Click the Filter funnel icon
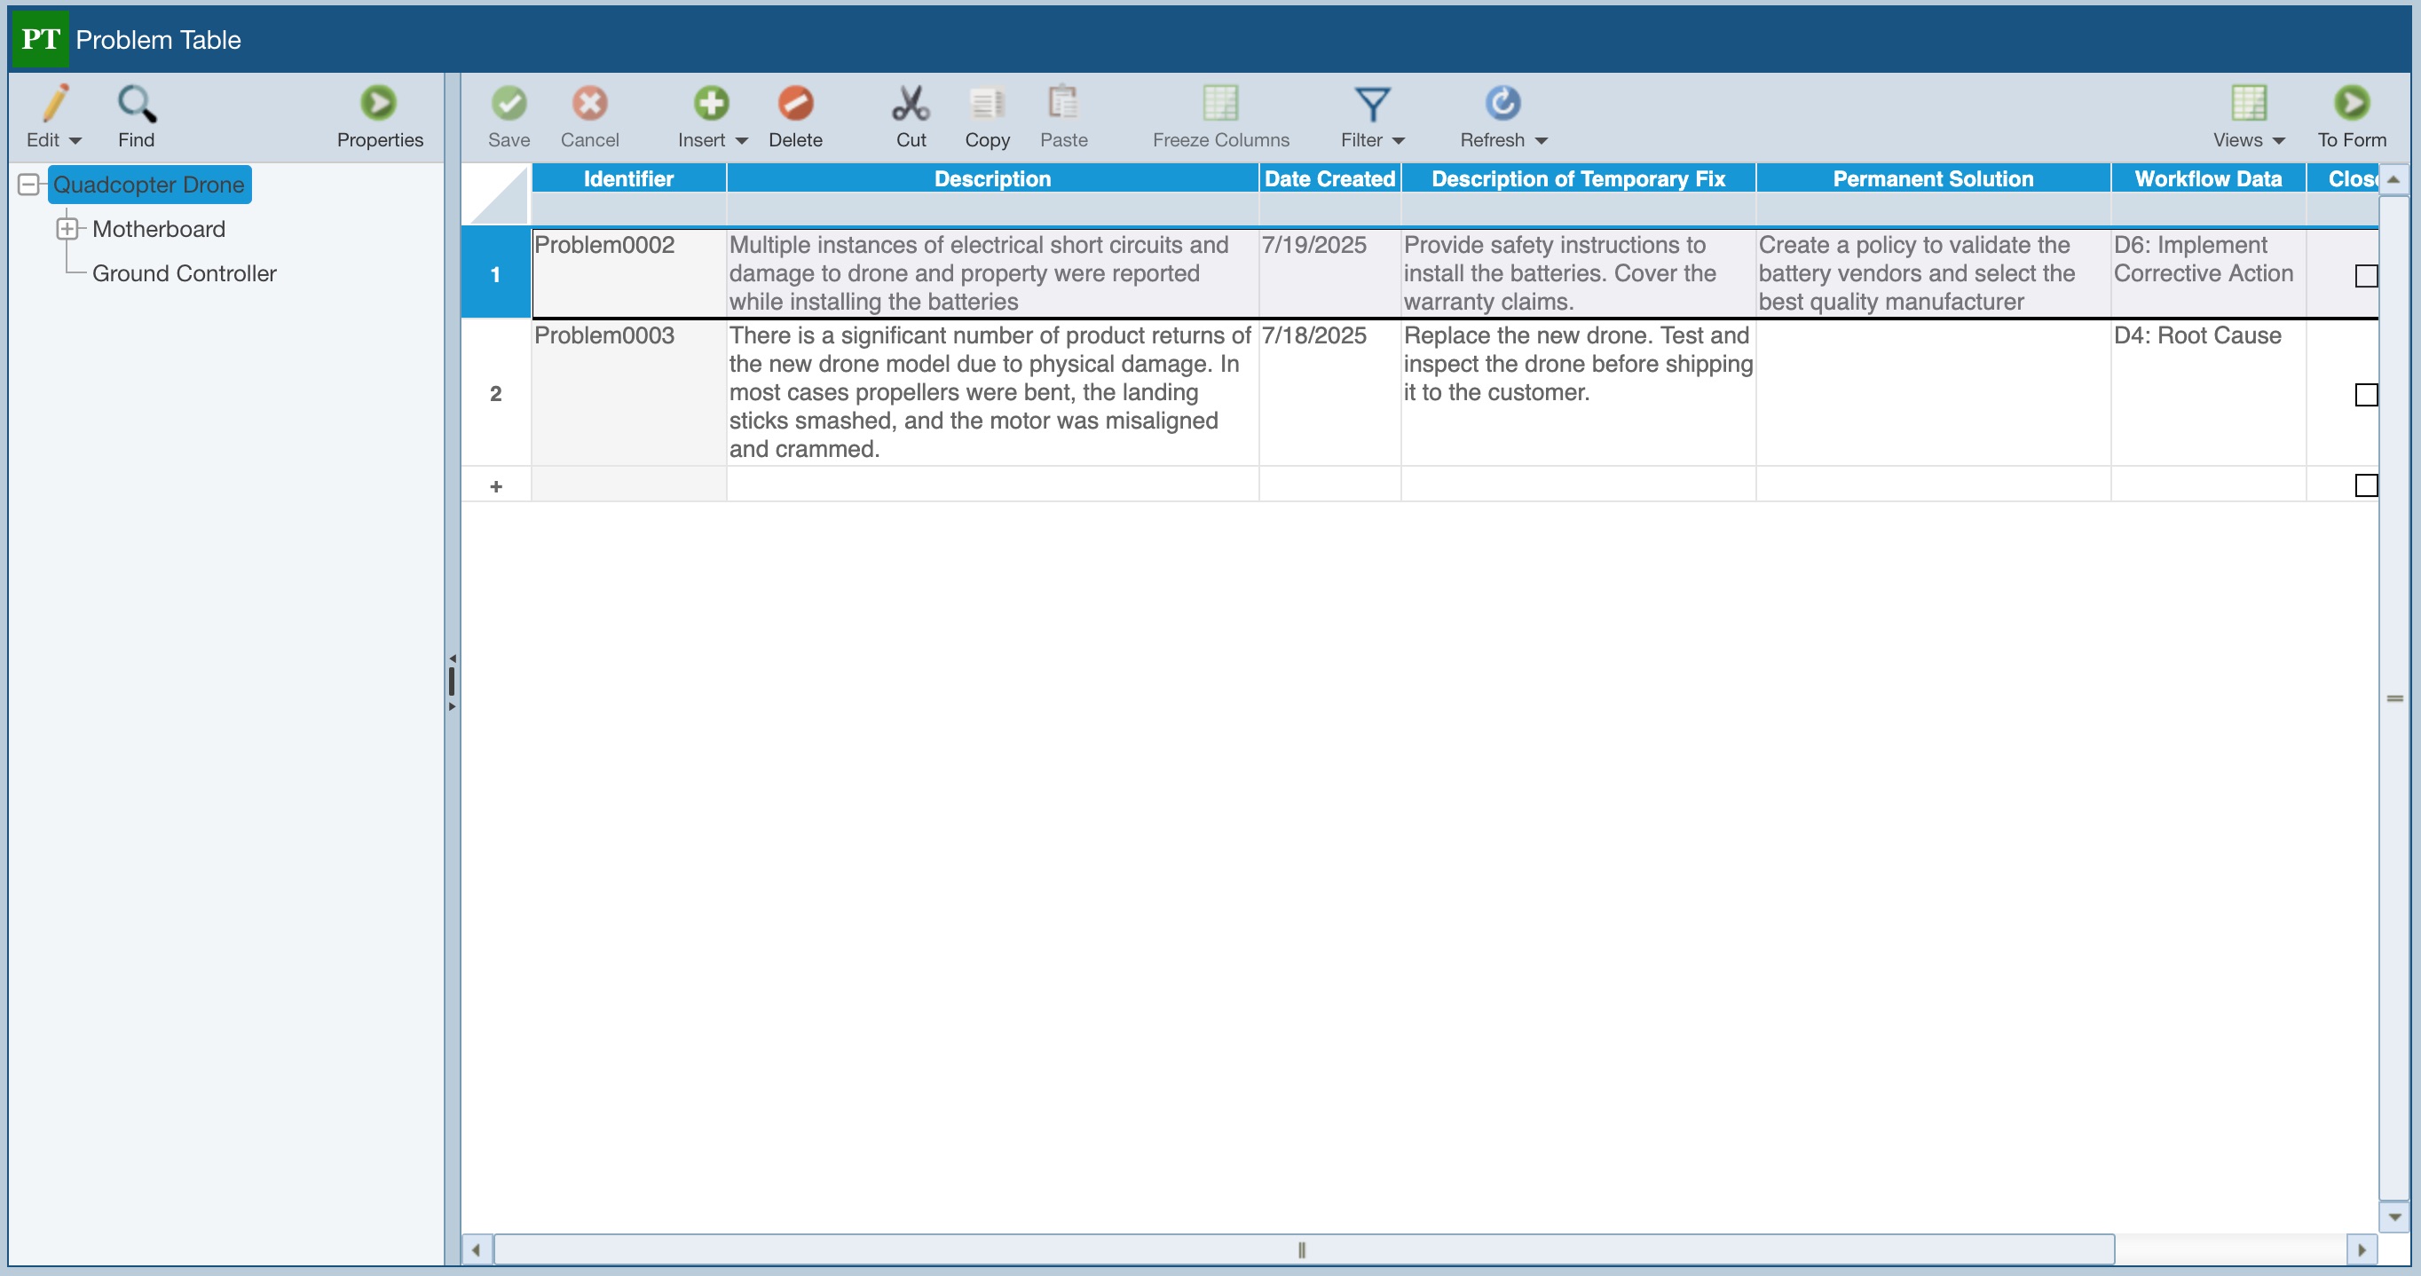Viewport: 2421px width, 1276px height. click(1371, 105)
